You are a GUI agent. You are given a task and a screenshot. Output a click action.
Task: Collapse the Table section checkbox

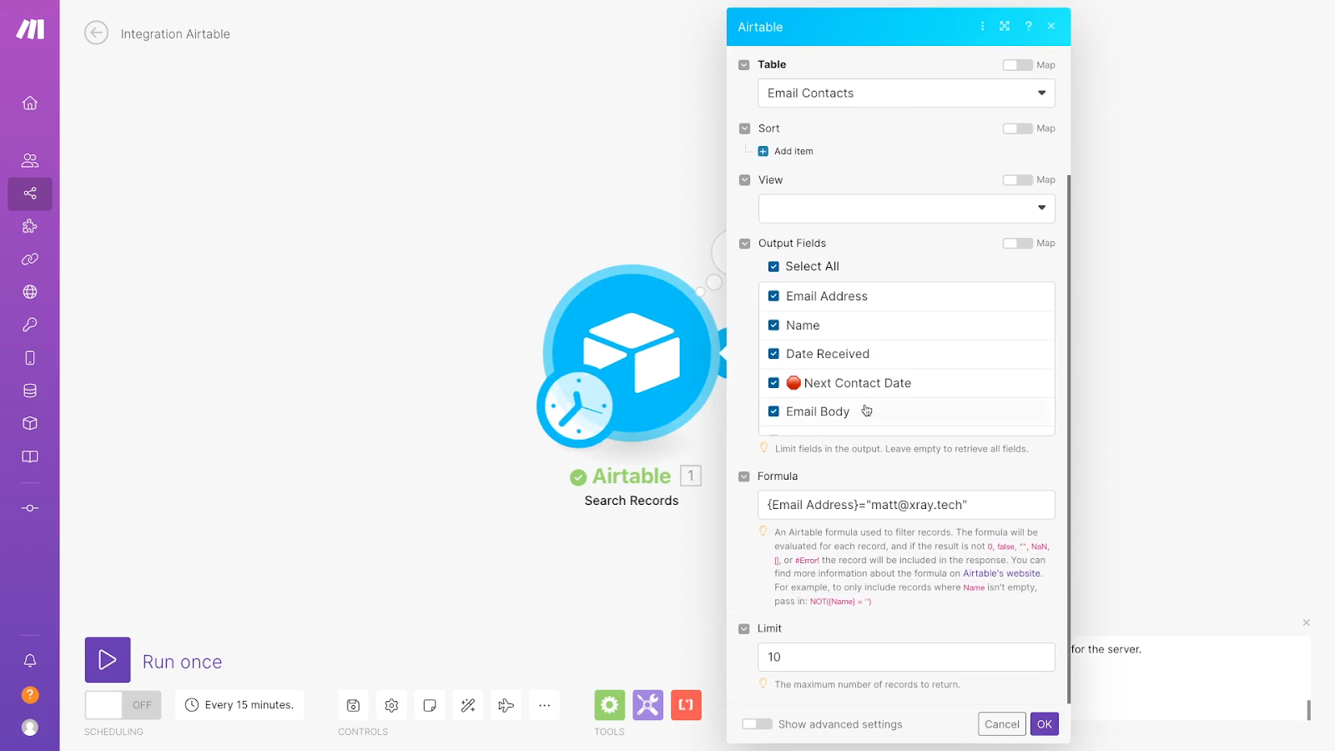[744, 65]
